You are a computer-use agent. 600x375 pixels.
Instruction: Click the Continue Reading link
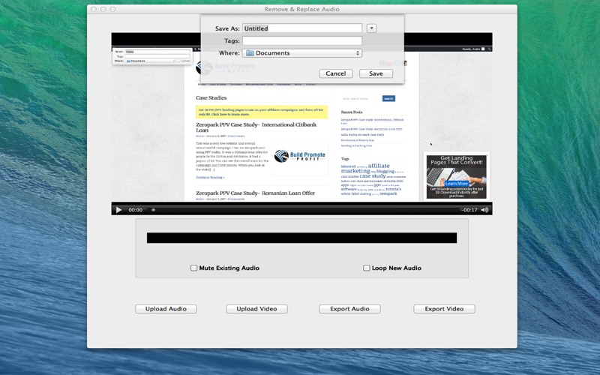[211, 178]
